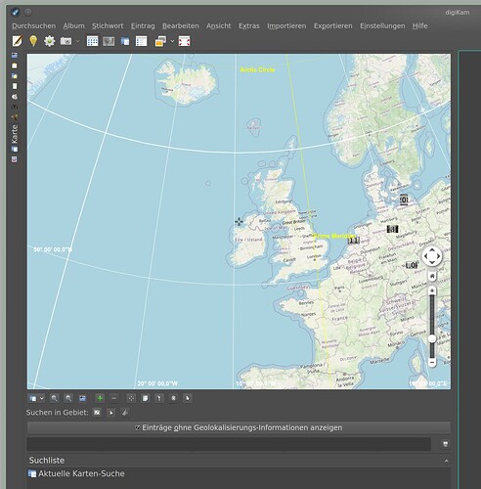Click the save search icon right of input
This screenshot has height=489, width=481.
(x=445, y=444)
